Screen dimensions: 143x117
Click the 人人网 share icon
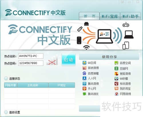click(x=84, y=78)
